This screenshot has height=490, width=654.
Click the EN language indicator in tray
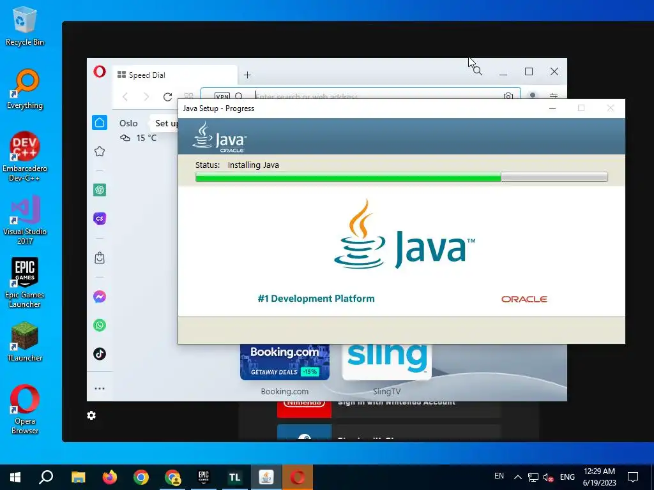coord(499,476)
